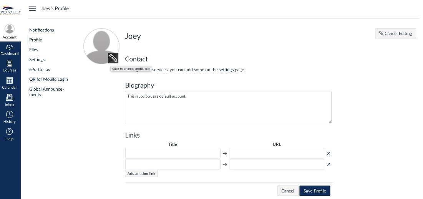Click the pencil icon on profile picture
This screenshot has width=423, height=199.
(113, 58)
